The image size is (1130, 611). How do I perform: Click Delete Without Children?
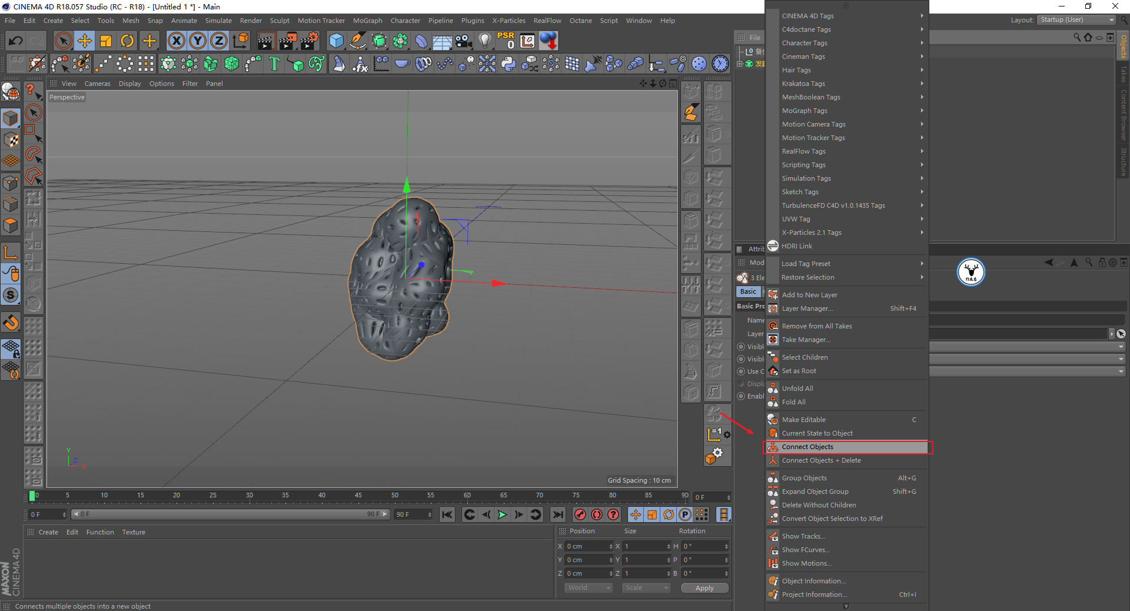click(x=847, y=505)
